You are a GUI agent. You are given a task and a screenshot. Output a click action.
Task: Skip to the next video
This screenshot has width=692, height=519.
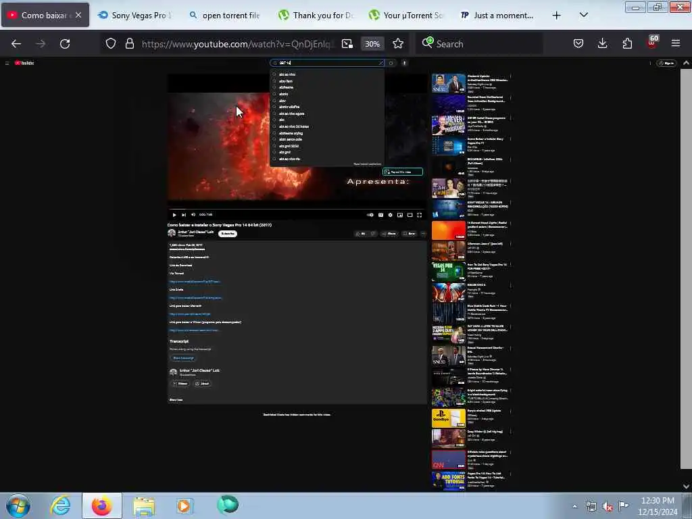[x=184, y=215]
